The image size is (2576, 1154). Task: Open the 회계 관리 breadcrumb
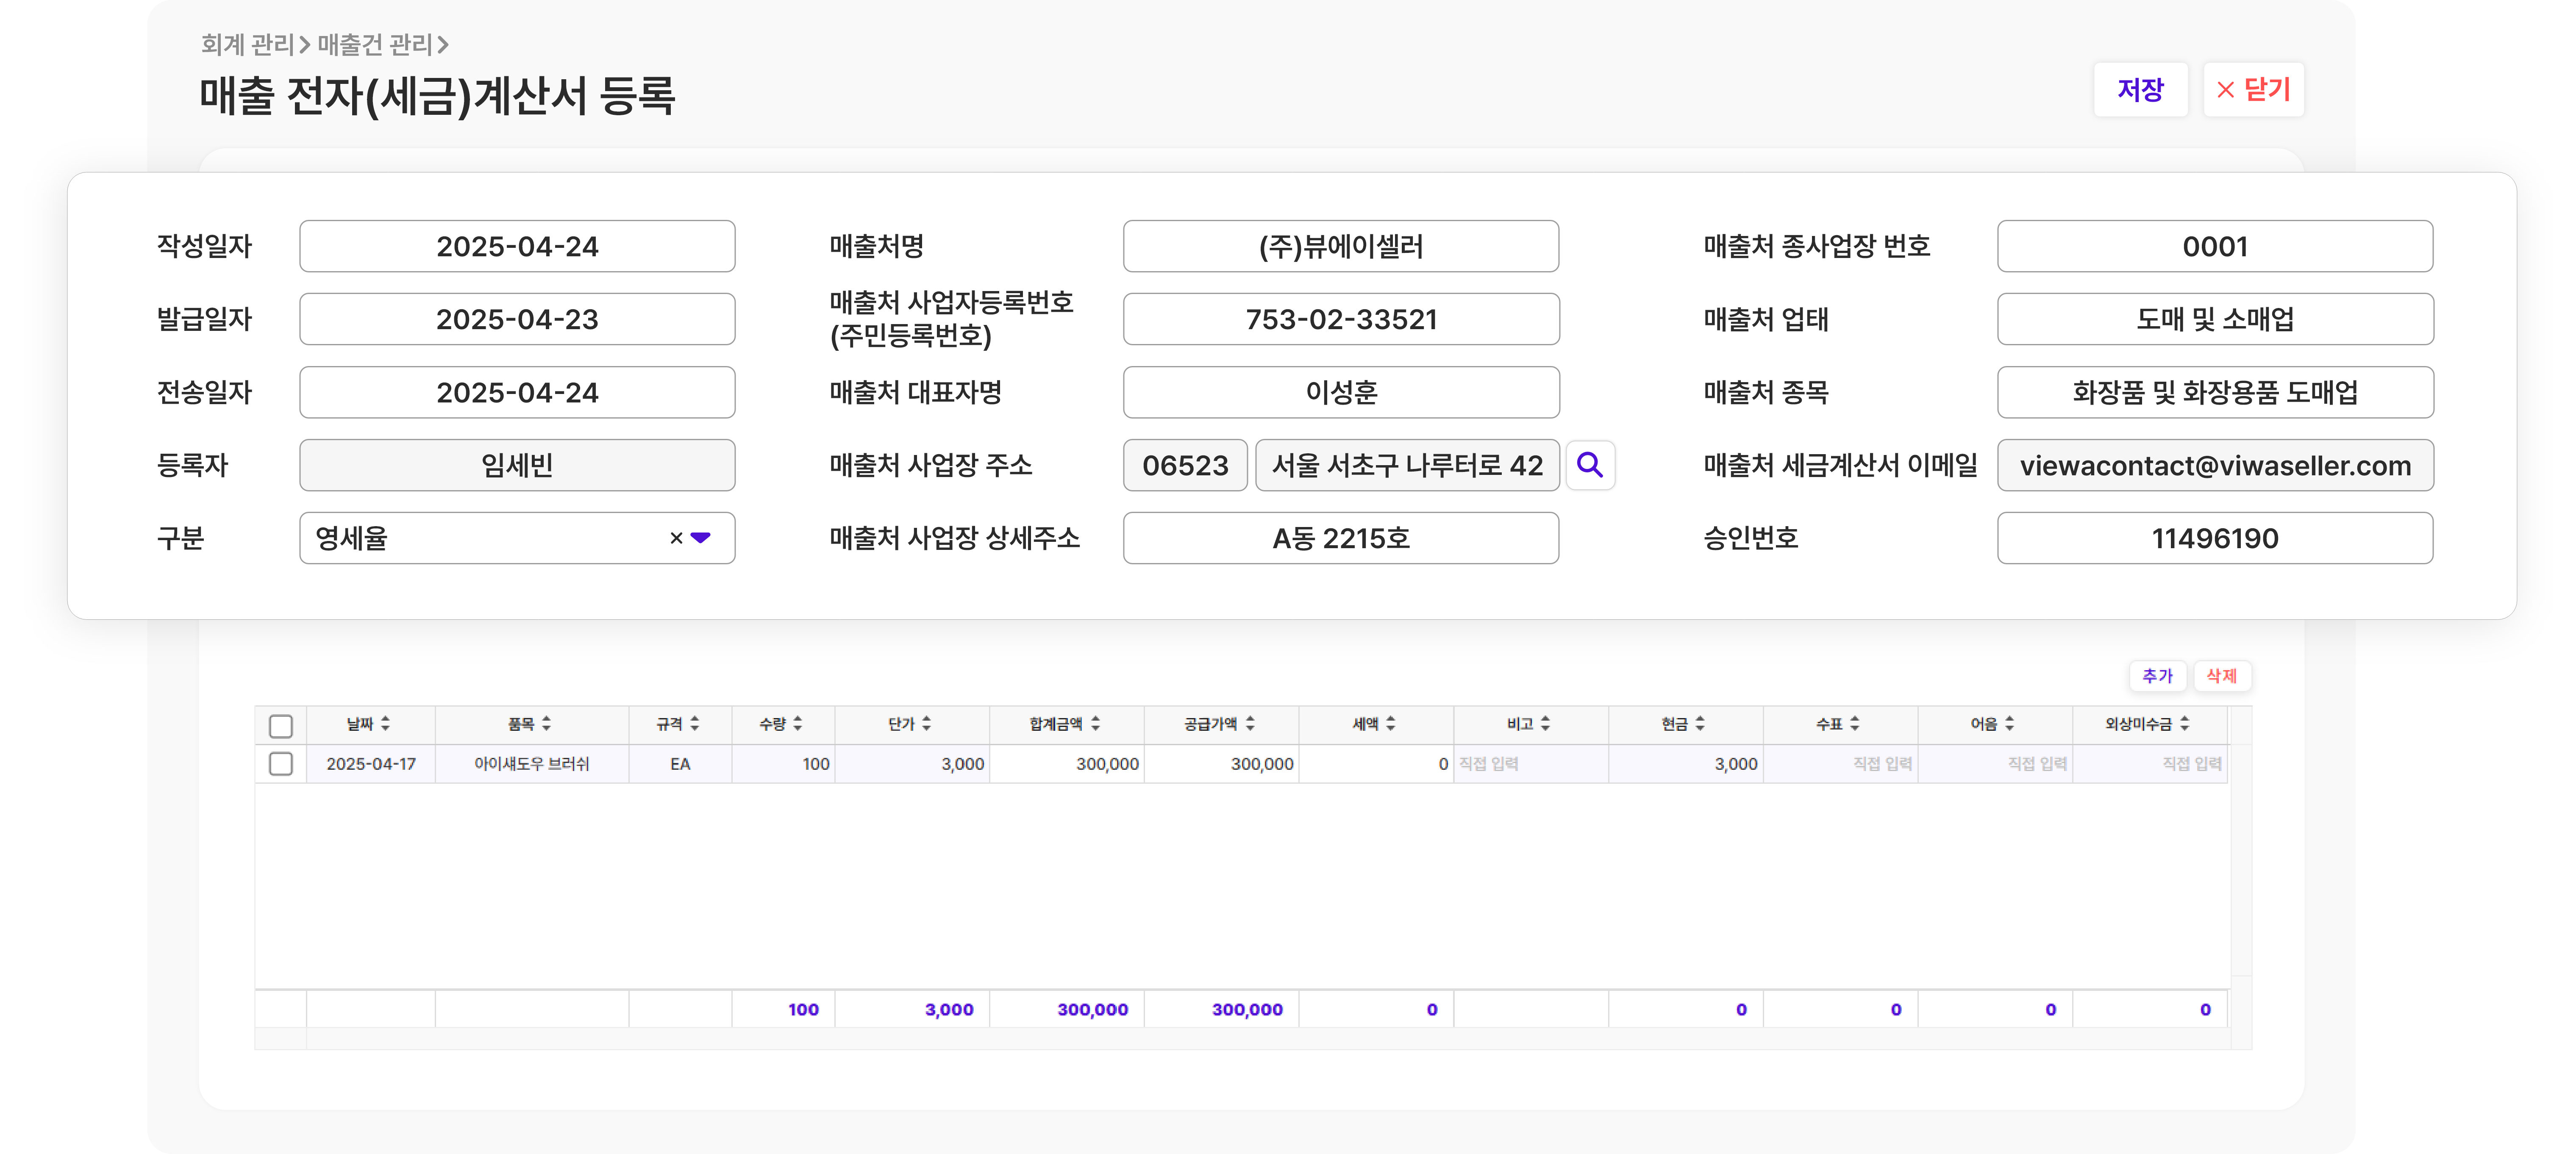coord(247,44)
